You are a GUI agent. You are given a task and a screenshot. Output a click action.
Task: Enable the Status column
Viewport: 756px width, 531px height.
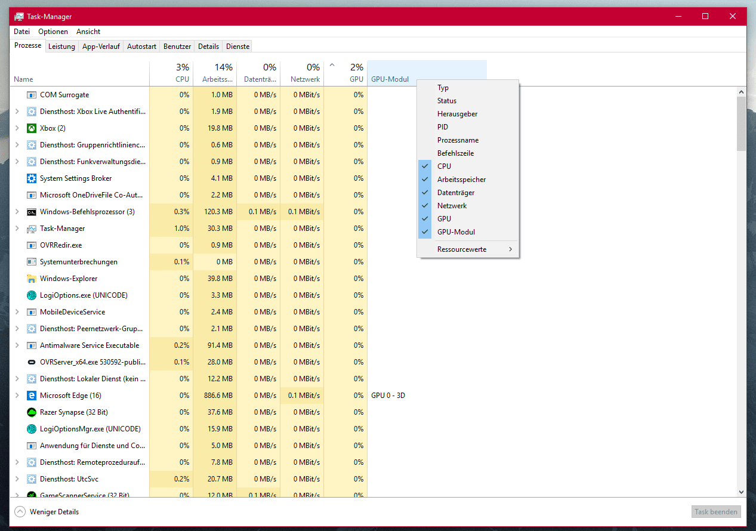[468, 101]
